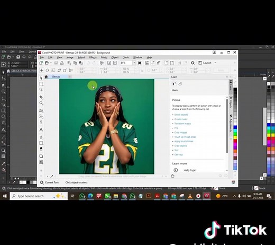Screen dimensions: 275x245
Task: Click the New document icon in PHOTO-PAINT
Action: tap(41, 63)
